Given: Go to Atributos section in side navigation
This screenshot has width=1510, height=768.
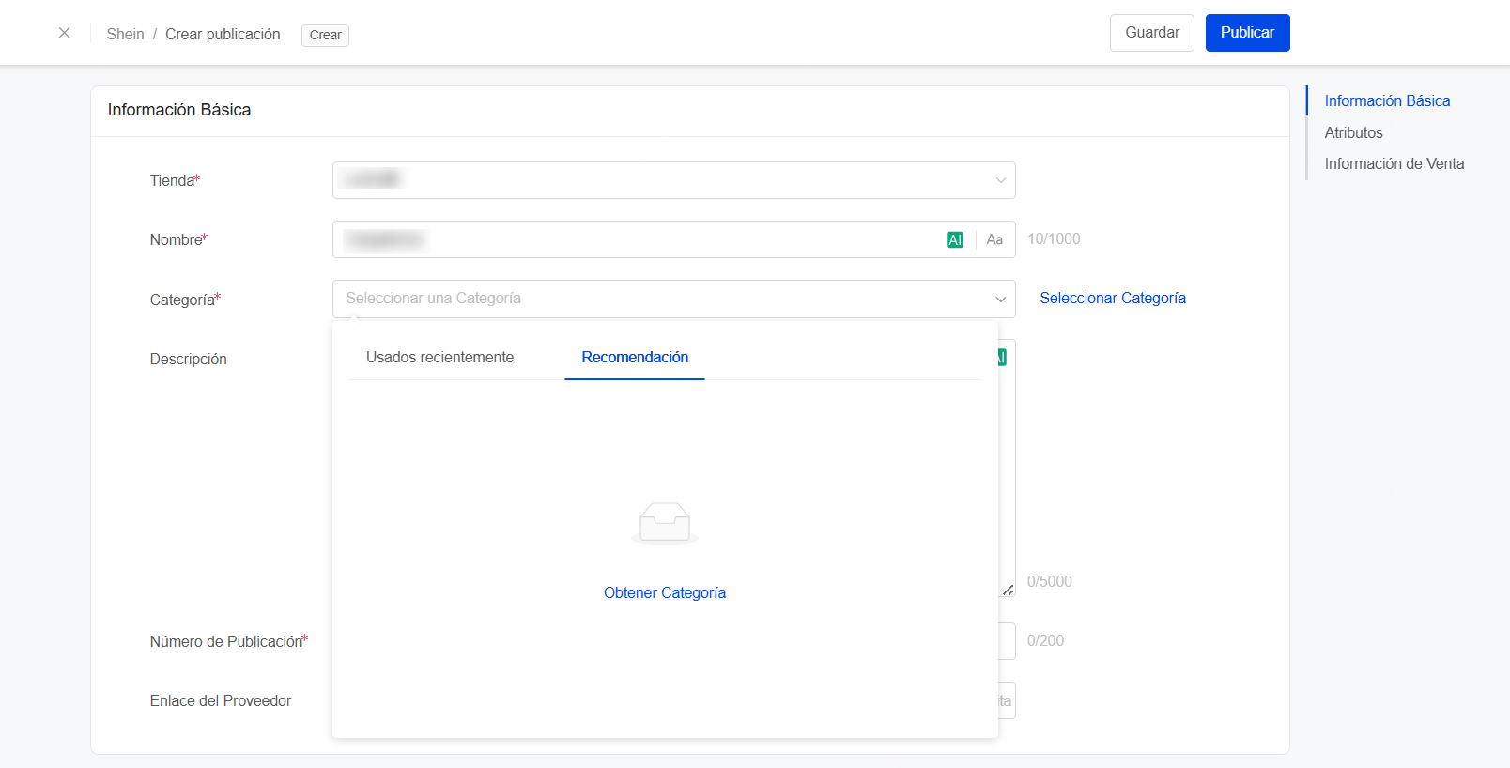Looking at the screenshot, I should click(x=1353, y=132).
